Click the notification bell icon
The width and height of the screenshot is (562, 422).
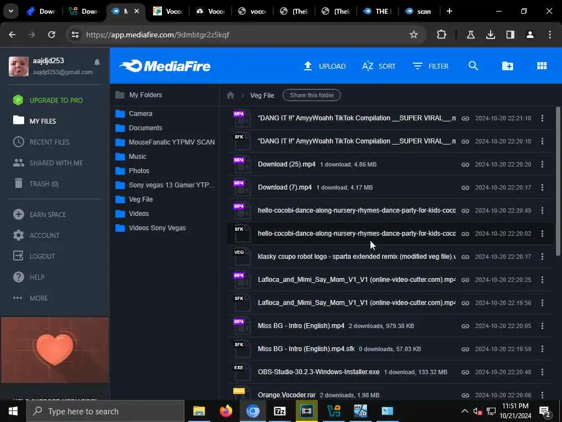tap(97, 62)
